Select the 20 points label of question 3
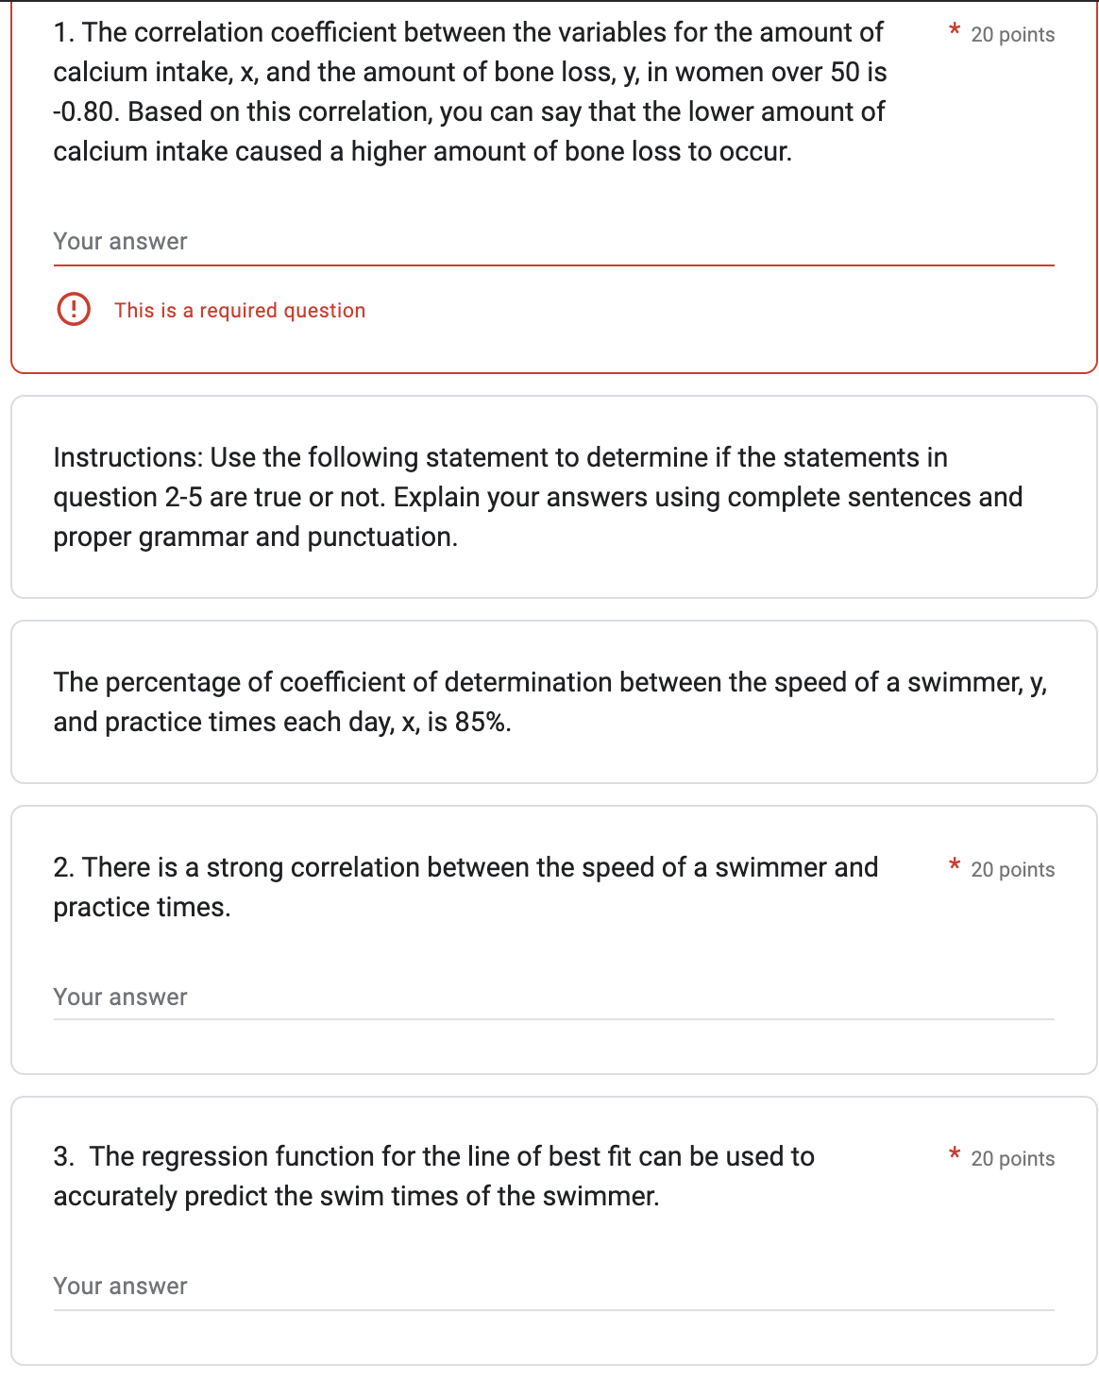This screenshot has height=1382, width=1099. (1013, 1158)
